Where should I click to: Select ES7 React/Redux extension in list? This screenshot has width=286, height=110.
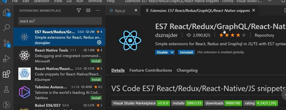coord(59,37)
